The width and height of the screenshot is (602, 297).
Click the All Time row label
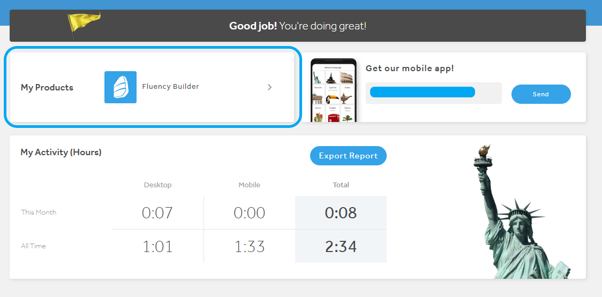[x=33, y=246]
